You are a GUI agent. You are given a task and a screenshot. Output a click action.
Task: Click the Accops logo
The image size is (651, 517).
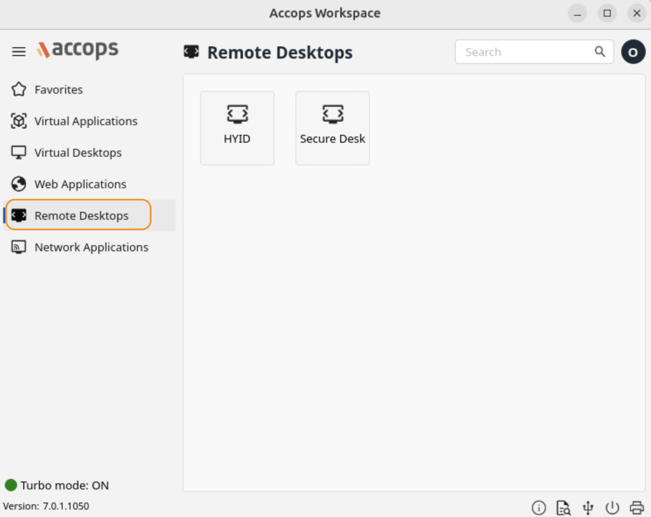click(78, 50)
